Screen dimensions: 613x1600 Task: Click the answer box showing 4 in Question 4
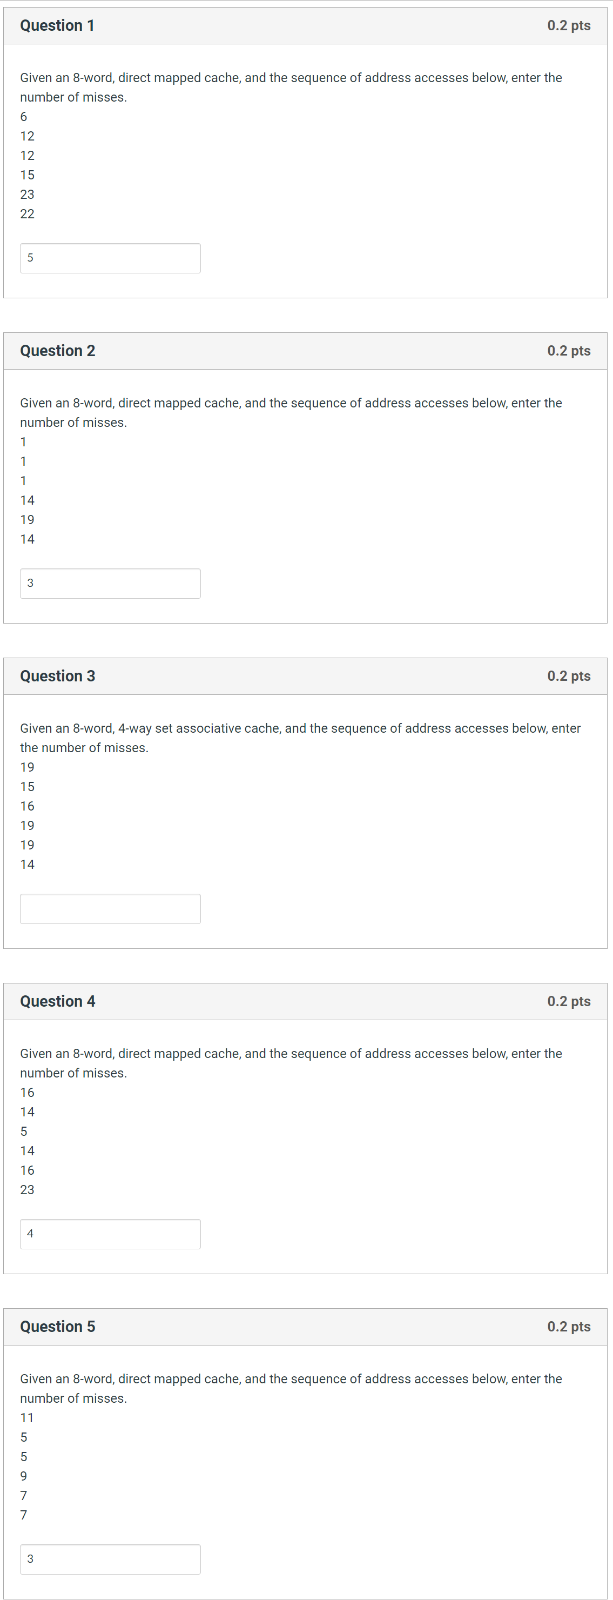tap(110, 1234)
